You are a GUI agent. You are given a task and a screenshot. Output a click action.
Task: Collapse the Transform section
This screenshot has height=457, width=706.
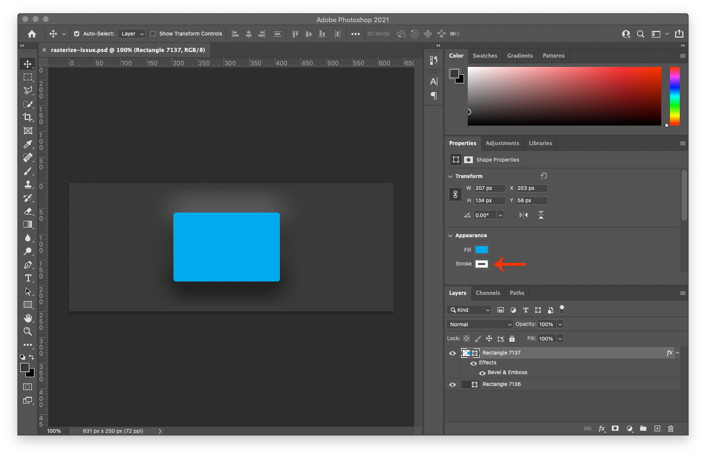tap(451, 176)
